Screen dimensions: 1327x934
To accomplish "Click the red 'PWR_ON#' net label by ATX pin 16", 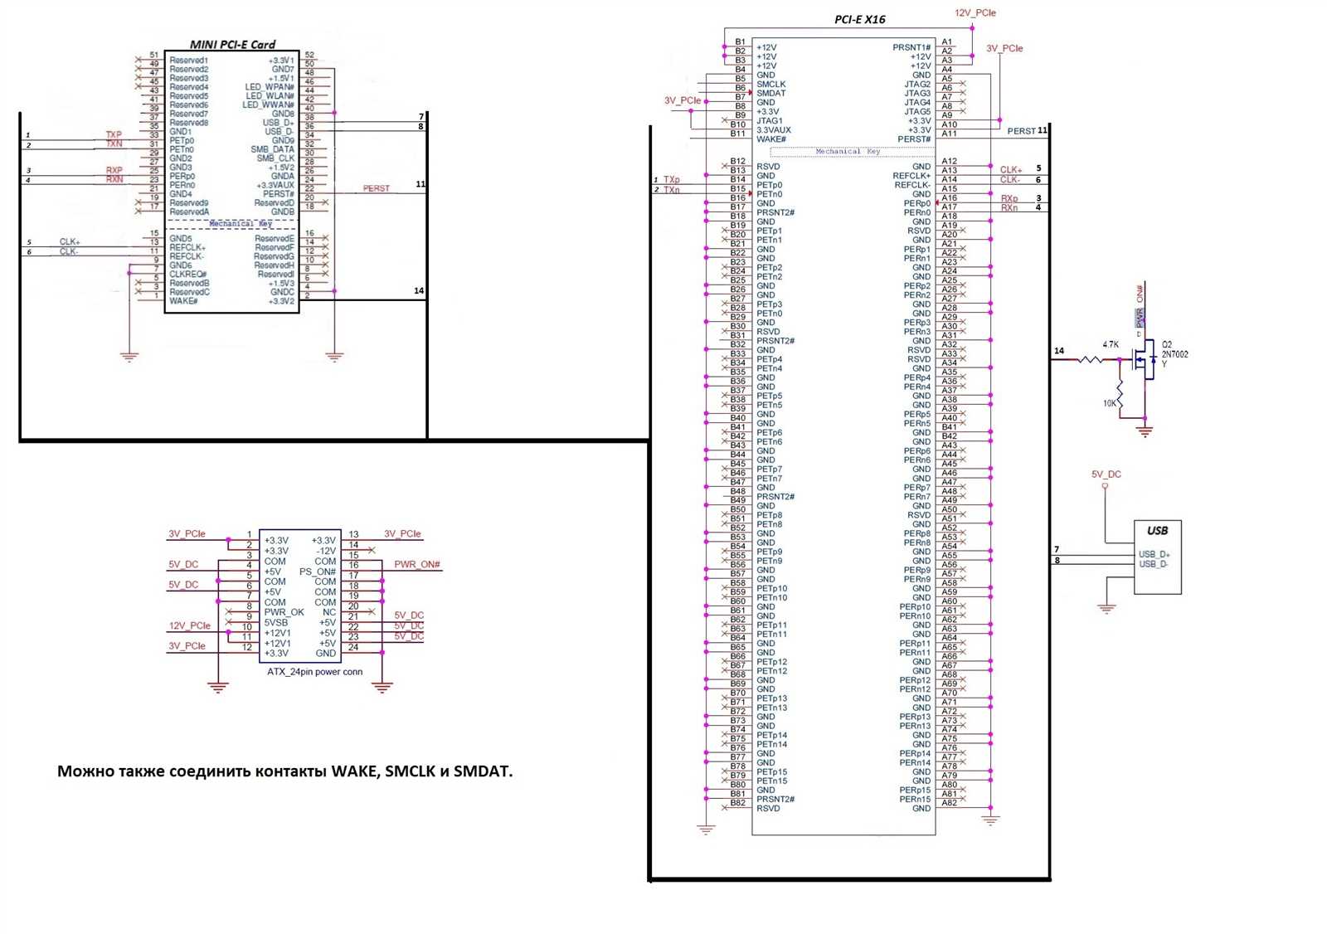I will point(417,565).
